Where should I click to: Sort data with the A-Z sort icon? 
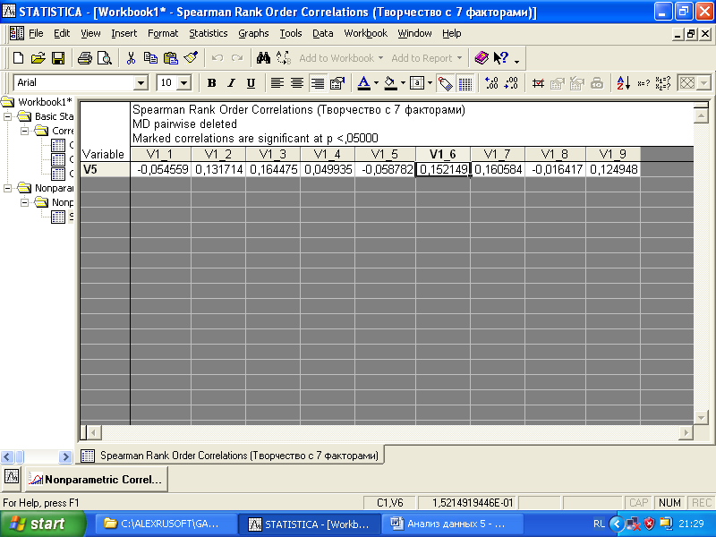pyautogui.click(x=623, y=83)
